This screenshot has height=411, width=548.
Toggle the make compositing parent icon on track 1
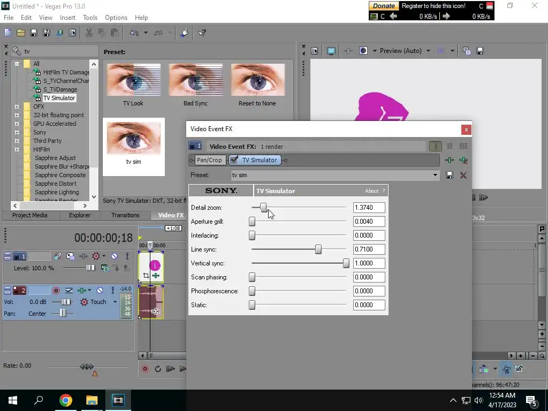pos(127,268)
